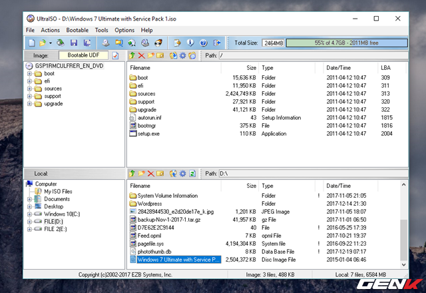Click the Add to image icon in Local toolbar

[173, 173]
